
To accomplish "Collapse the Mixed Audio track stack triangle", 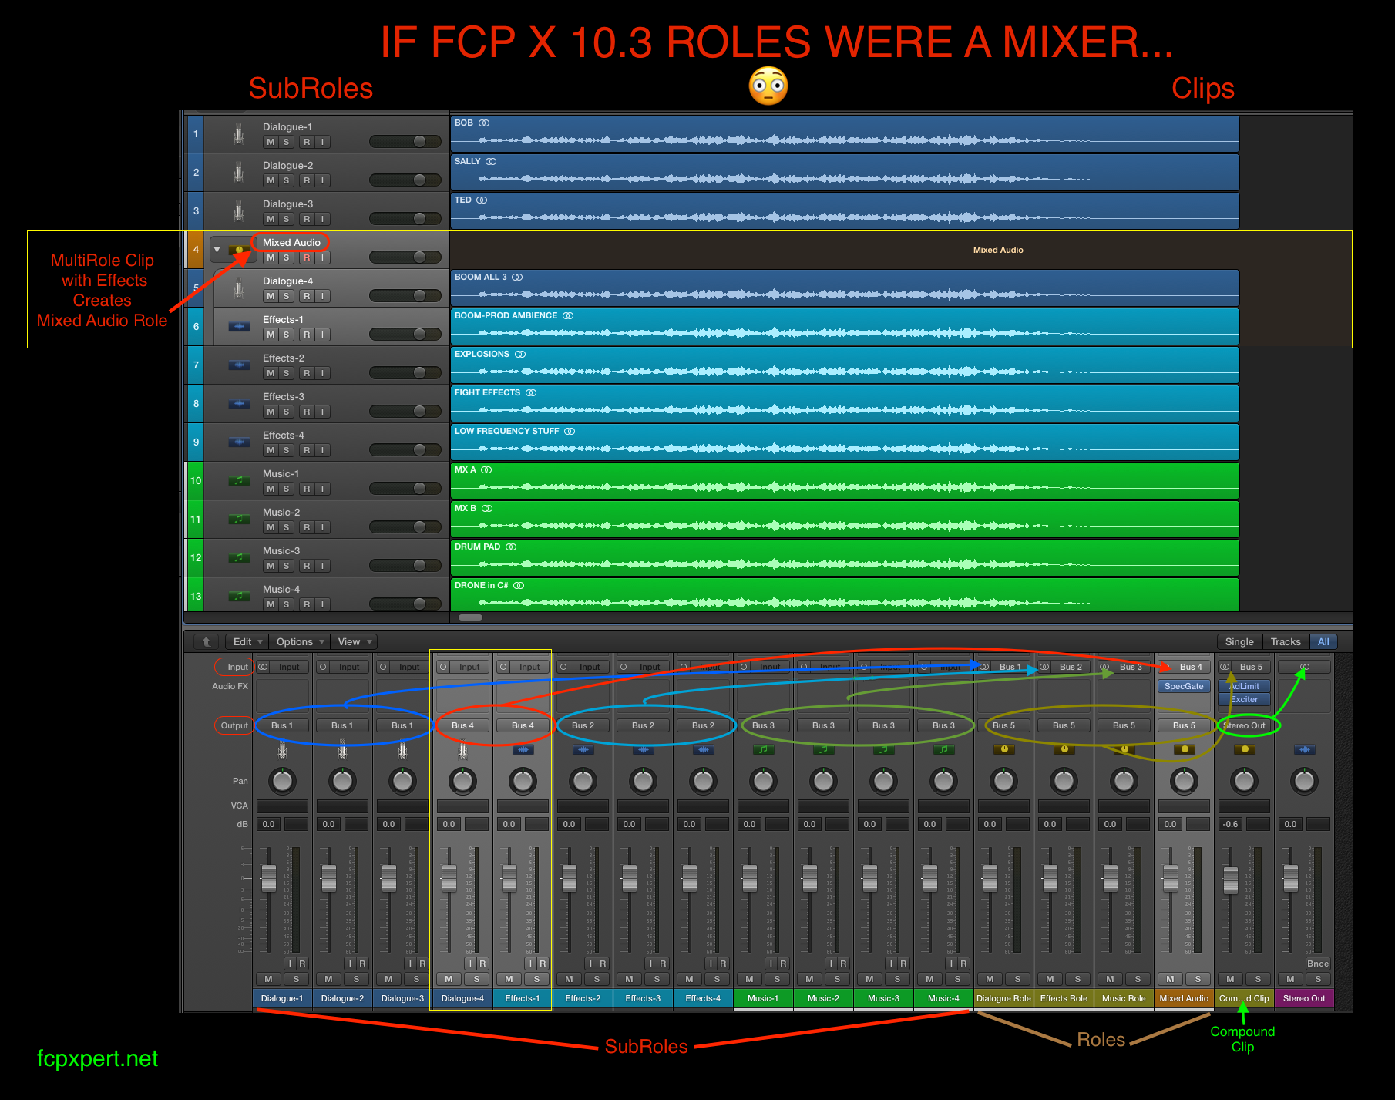I will tap(217, 250).
